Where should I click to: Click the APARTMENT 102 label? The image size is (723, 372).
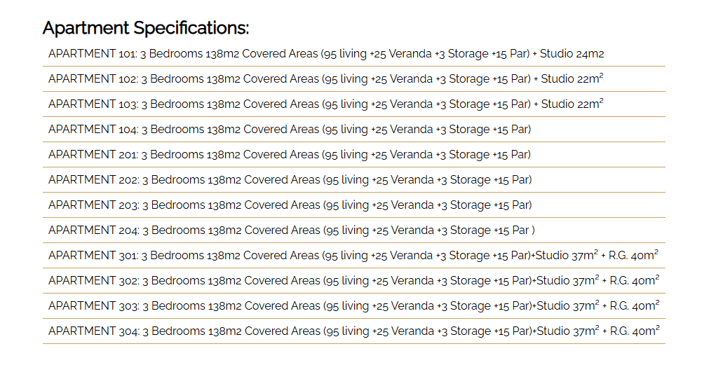click(x=93, y=79)
